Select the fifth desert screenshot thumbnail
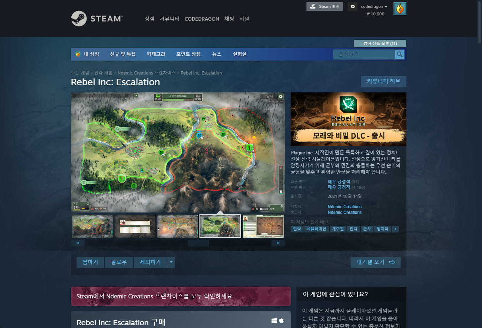The width and height of the screenshot is (482, 328). 263,226
